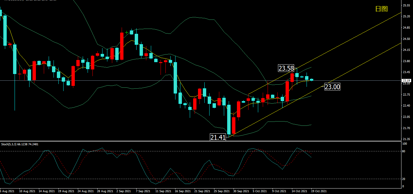Click 22.75 on the price axis
Viewport: 413px width, 194px height.
click(x=406, y=94)
